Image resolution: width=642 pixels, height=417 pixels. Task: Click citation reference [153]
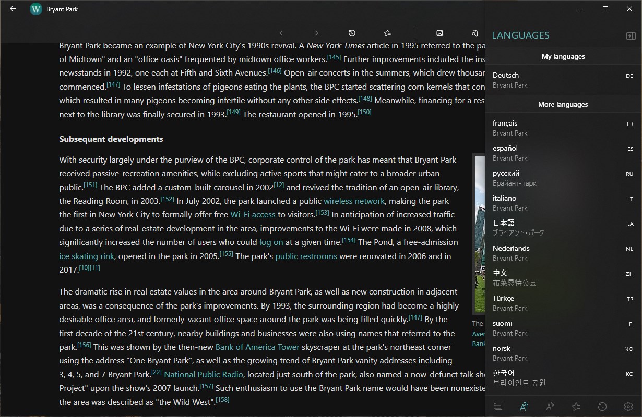322,213
